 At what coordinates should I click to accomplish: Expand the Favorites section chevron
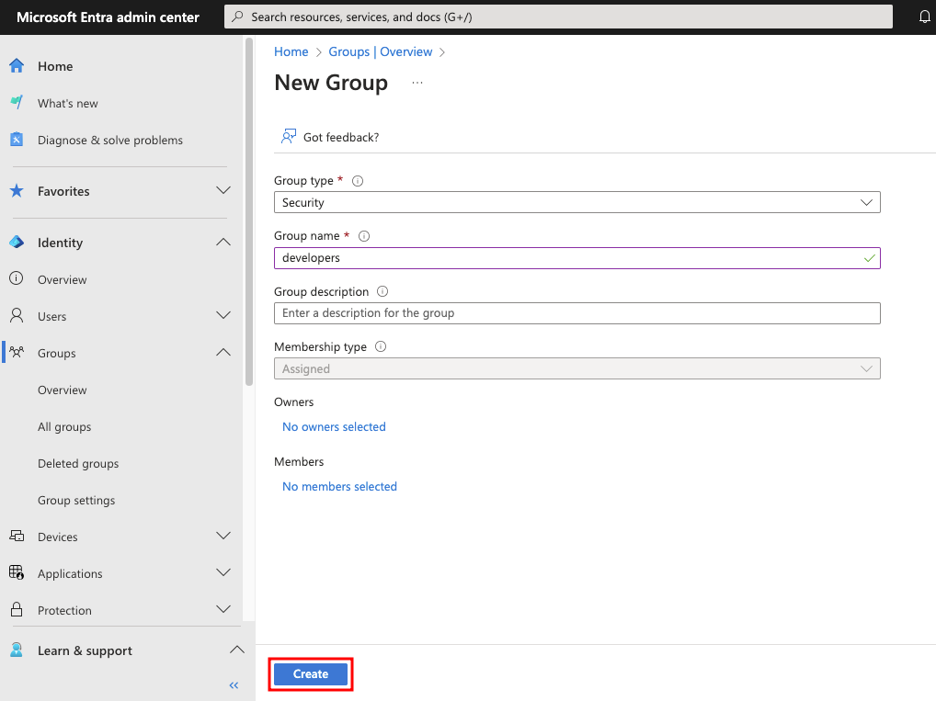click(223, 190)
